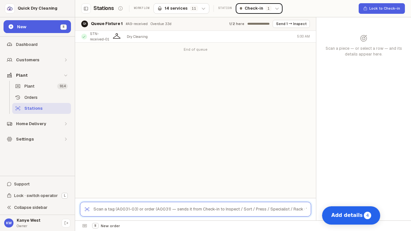Click the queue capacity progress bar
Viewport: 411px width, 231px height.
[x=258, y=24]
